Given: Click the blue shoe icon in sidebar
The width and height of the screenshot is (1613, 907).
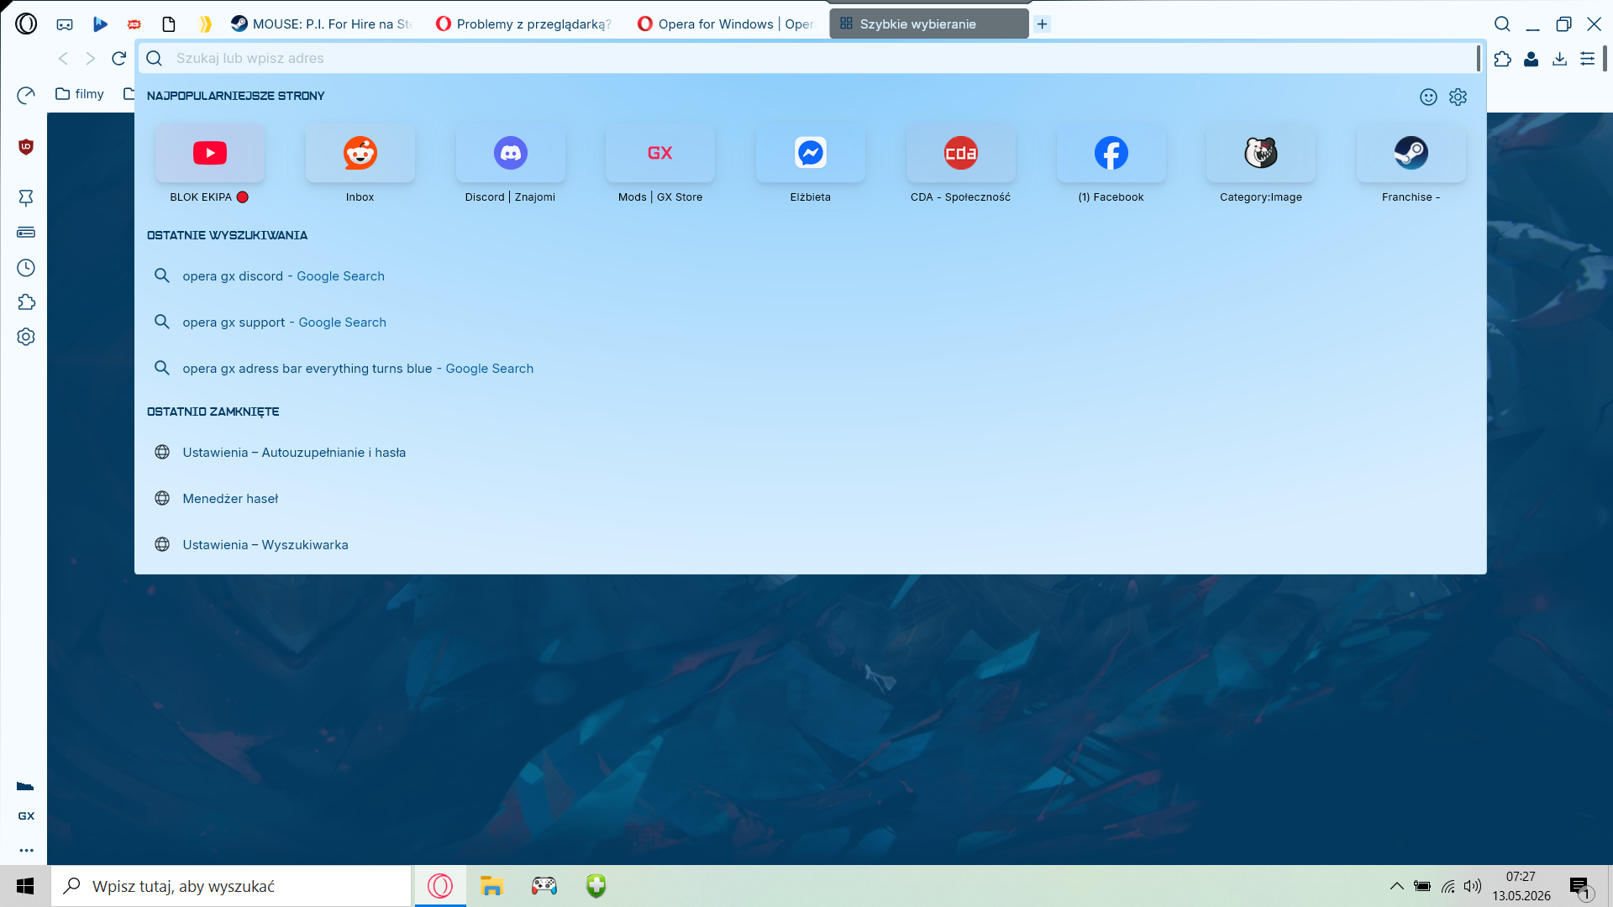Looking at the screenshot, I should (25, 786).
